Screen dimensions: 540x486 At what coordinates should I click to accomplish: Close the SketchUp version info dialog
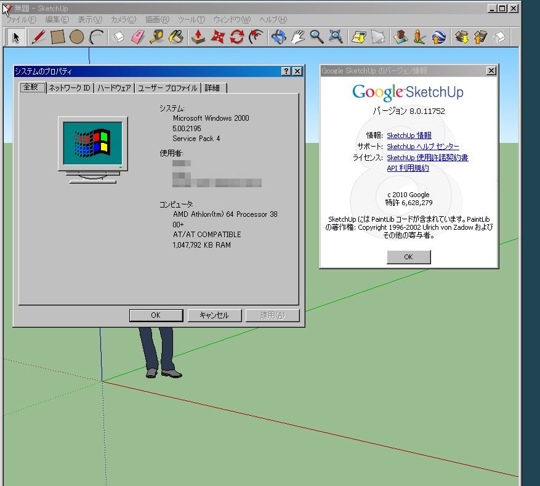(491, 71)
